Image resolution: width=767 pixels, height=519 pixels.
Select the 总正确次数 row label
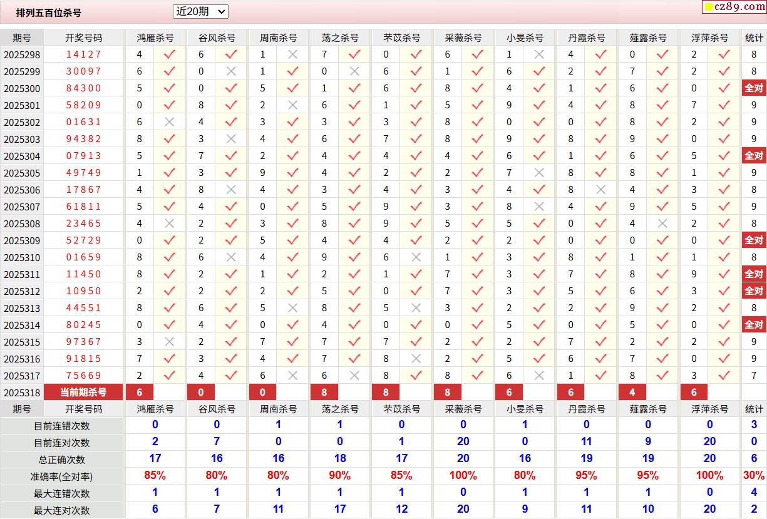click(x=62, y=460)
